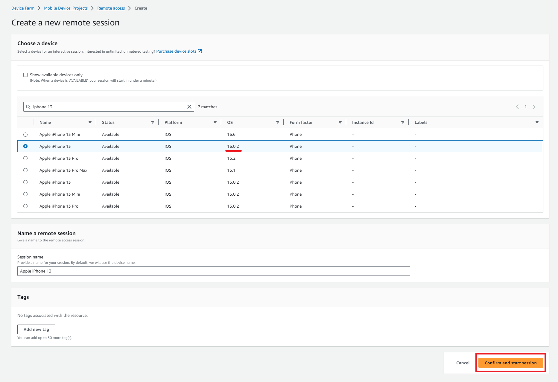Go to Remote access breadcrumb

click(x=111, y=8)
